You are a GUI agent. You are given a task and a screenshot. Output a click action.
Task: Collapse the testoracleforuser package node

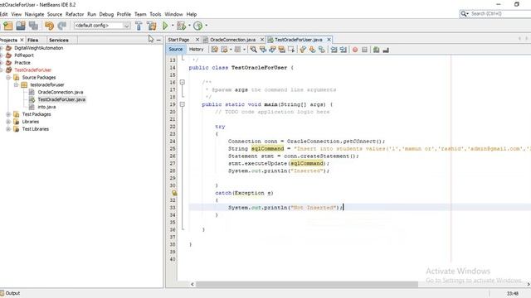click(16, 84)
